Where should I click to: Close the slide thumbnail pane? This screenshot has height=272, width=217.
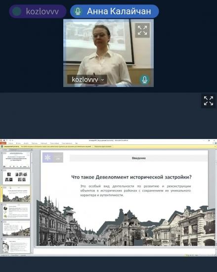[32, 149]
